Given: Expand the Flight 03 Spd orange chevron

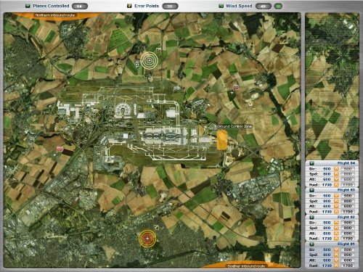Looking at the screenshot, I should (x=336, y=201).
